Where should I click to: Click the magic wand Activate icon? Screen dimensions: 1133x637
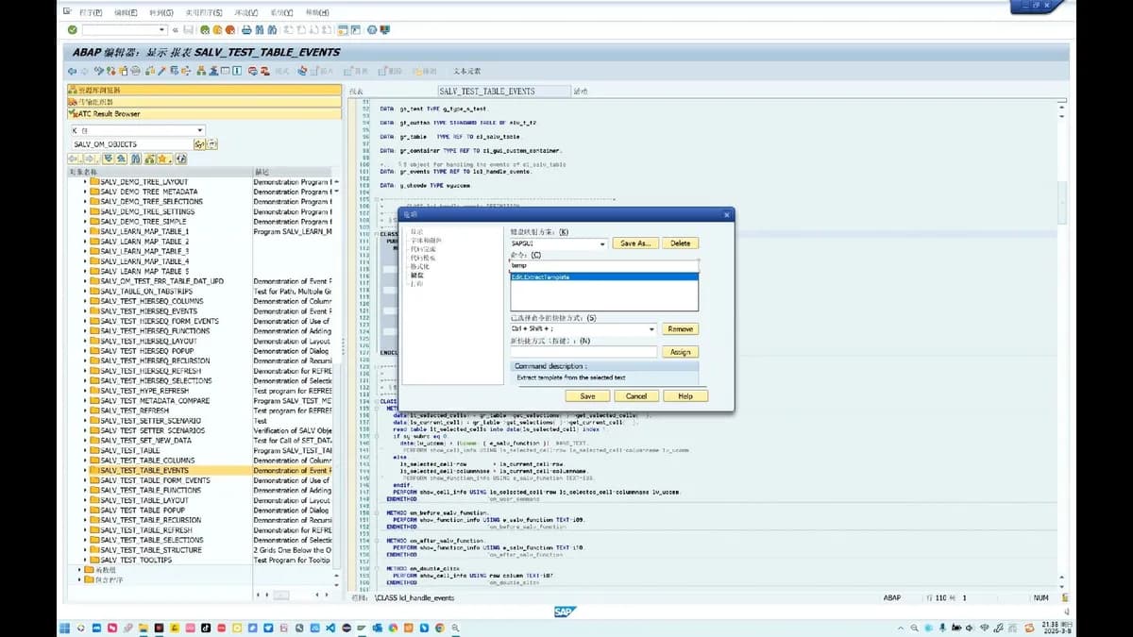[x=161, y=71]
